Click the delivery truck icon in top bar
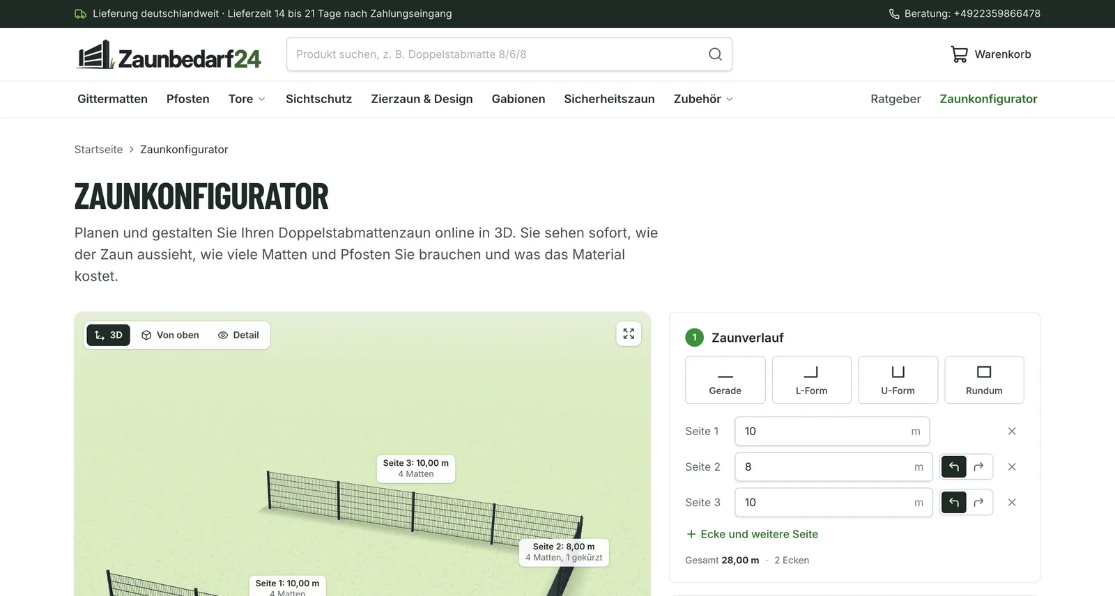Screen dimensions: 1115x596 coord(81,14)
